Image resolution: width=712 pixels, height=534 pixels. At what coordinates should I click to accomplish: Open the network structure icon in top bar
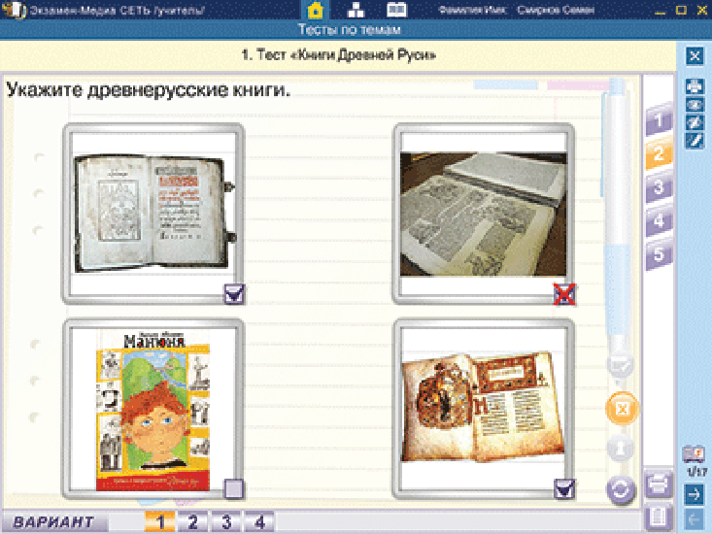click(x=356, y=10)
